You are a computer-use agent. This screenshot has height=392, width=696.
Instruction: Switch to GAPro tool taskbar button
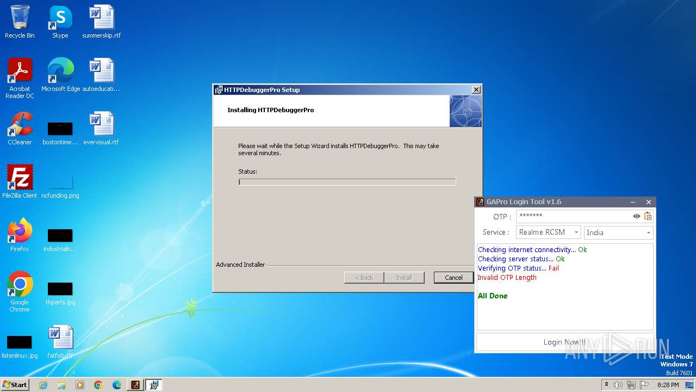click(x=135, y=385)
